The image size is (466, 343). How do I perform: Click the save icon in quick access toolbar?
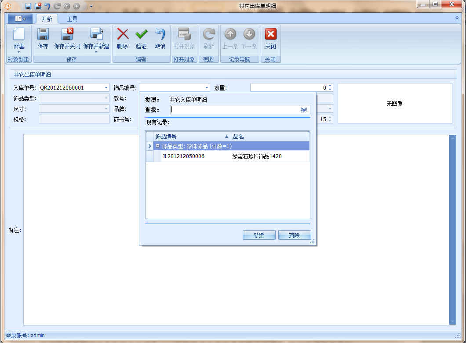[x=28, y=6]
